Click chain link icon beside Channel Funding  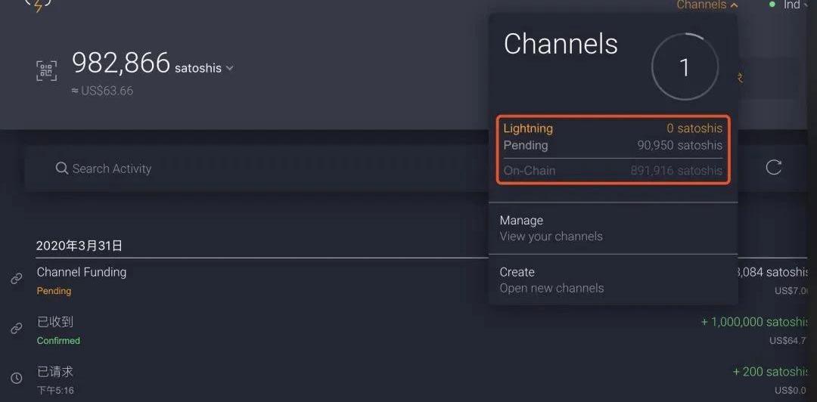17,279
